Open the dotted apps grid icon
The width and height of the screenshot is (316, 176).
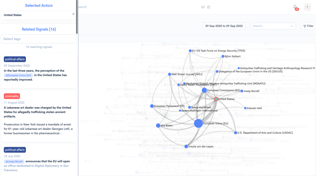tap(307, 7)
